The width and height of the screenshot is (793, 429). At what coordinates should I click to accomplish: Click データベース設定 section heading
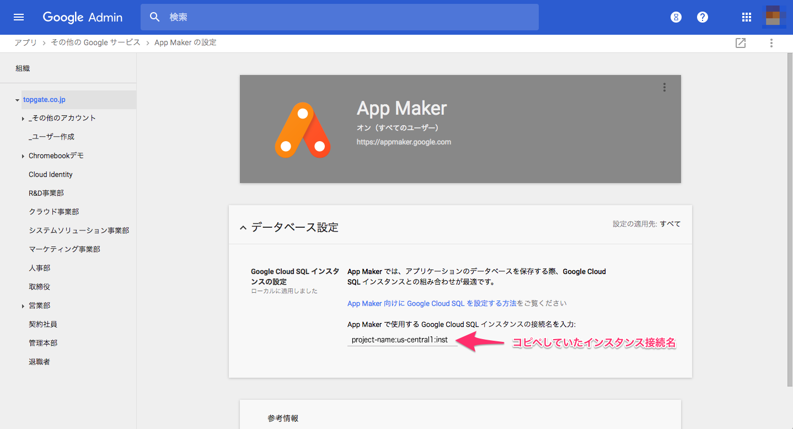(295, 227)
